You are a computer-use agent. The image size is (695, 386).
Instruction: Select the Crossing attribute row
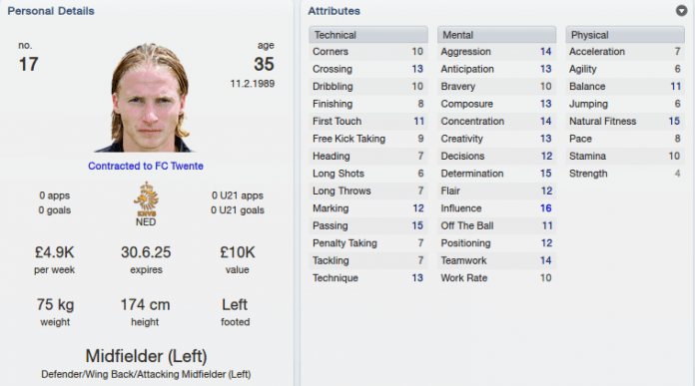click(x=368, y=69)
